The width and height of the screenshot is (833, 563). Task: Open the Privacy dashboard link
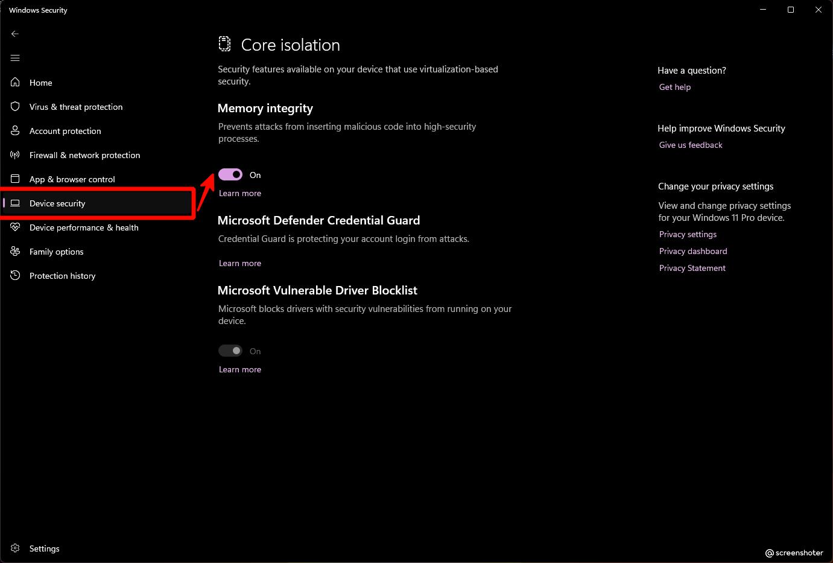tap(693, 251)
